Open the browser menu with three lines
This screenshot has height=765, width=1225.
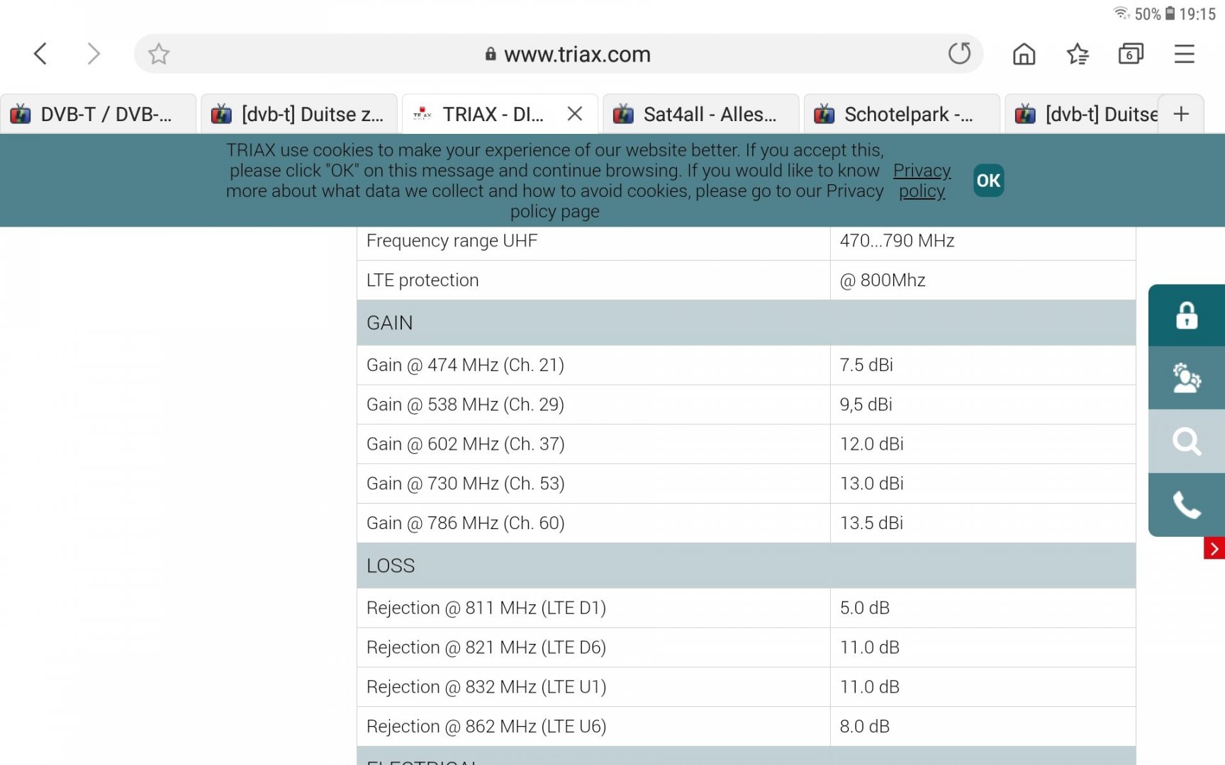(x=1184, y=53)
